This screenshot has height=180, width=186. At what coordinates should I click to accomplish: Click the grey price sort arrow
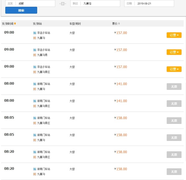(x=119, y=23)
